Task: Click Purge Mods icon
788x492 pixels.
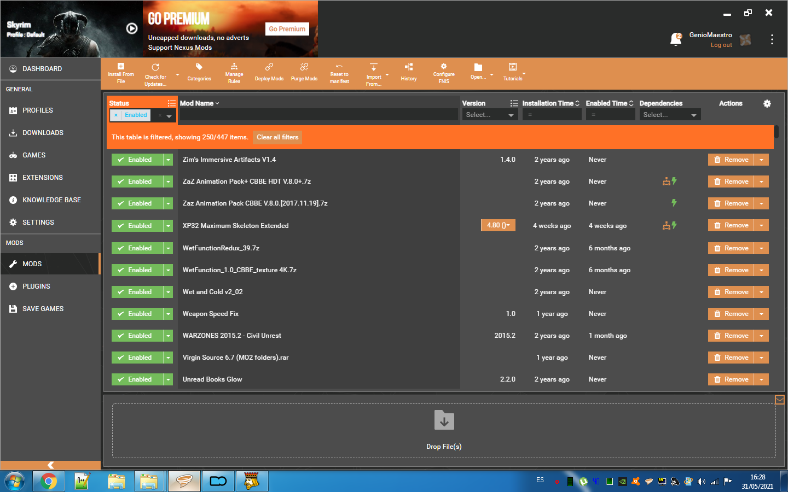Action: 304,67
